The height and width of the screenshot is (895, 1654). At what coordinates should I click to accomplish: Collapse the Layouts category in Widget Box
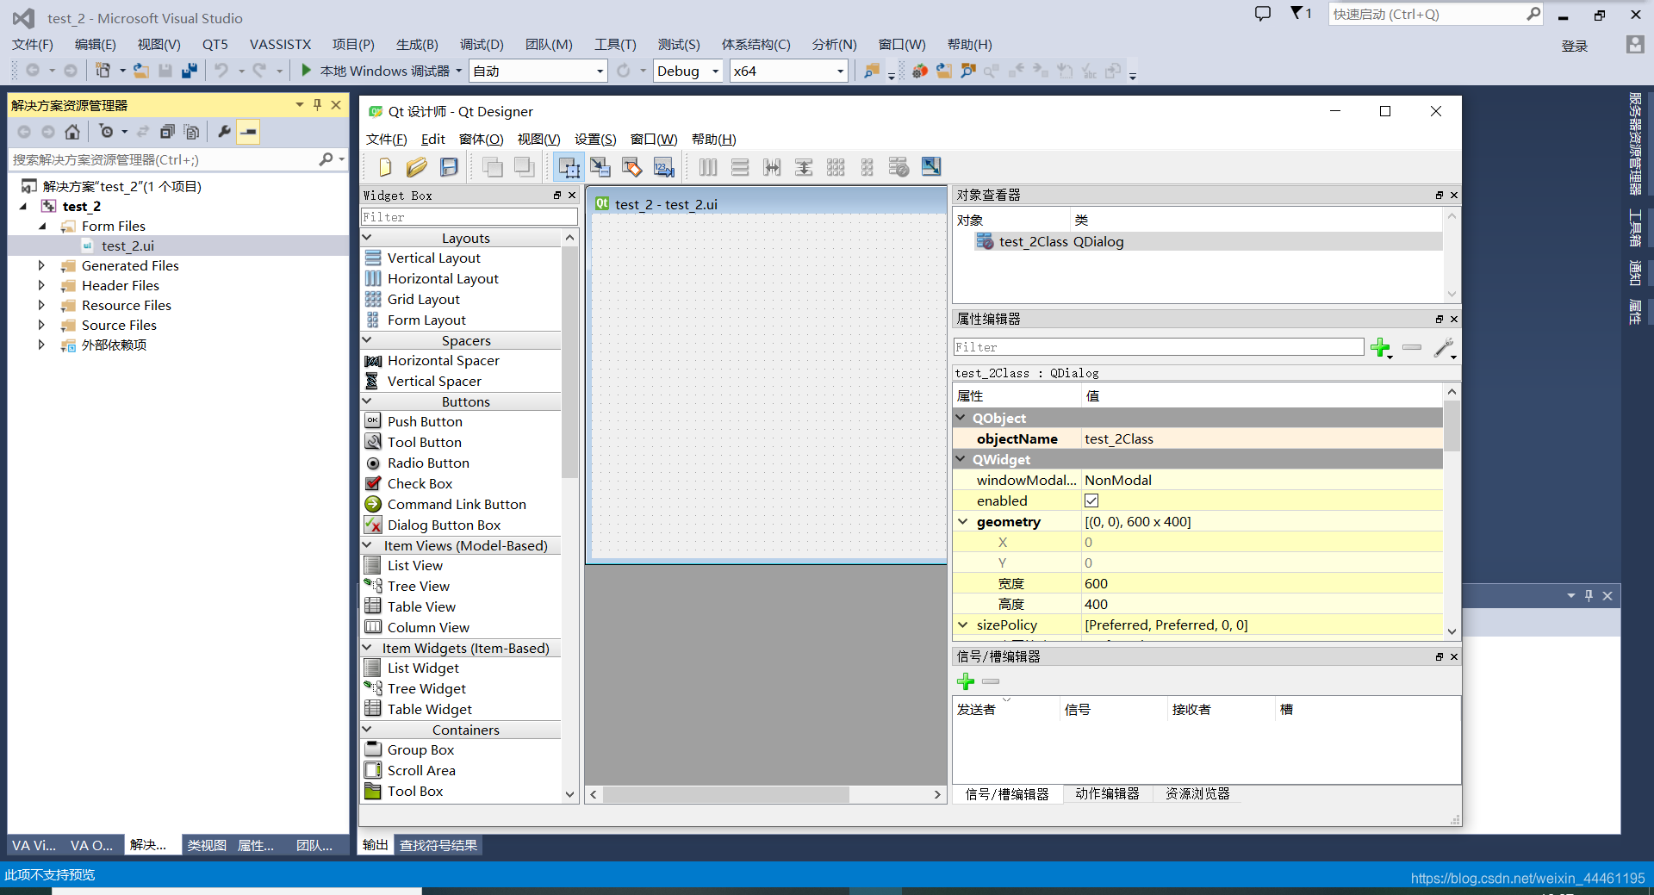point(367,238)
